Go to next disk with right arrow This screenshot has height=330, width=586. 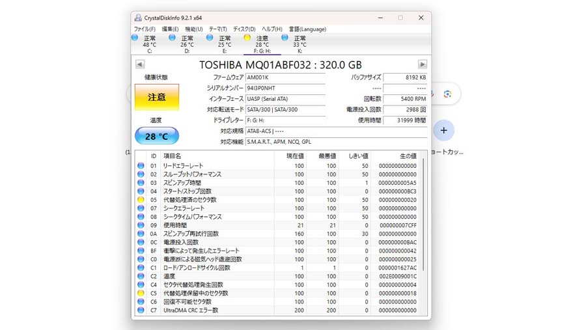(423, 64)
